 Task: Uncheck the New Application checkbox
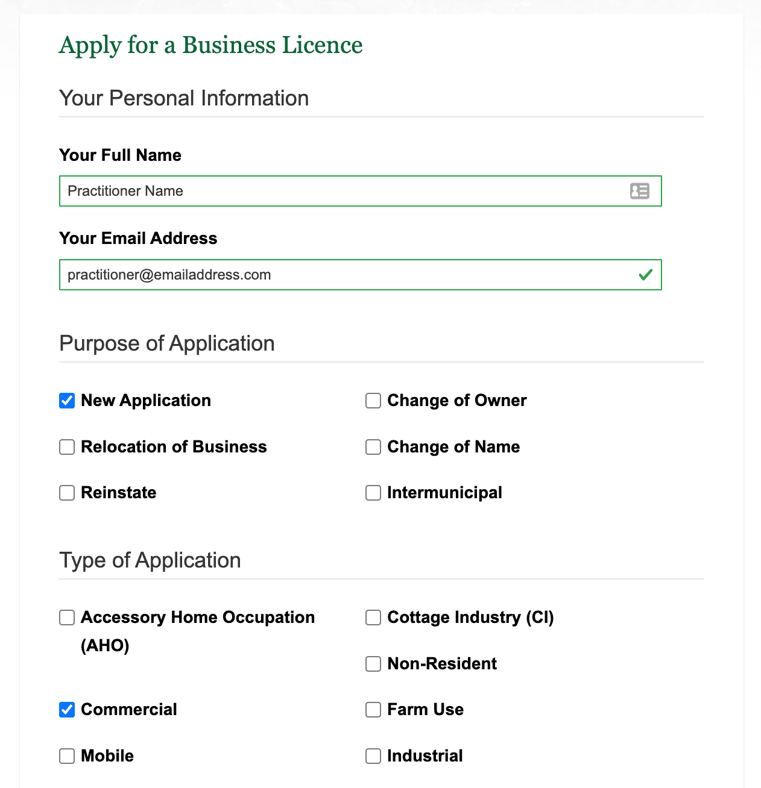[67, 401]
